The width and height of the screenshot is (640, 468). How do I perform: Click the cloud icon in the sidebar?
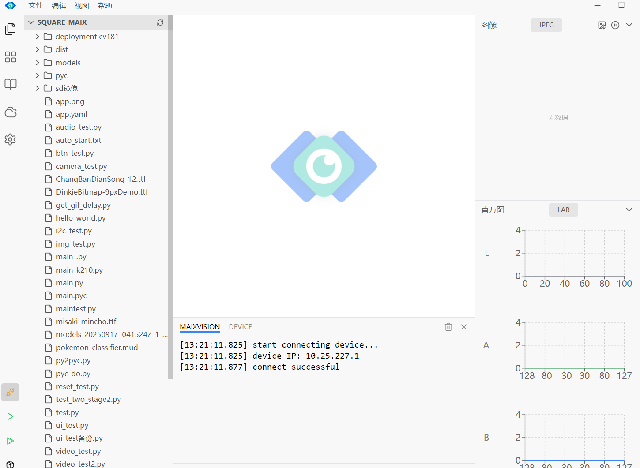tap(10, 112)
